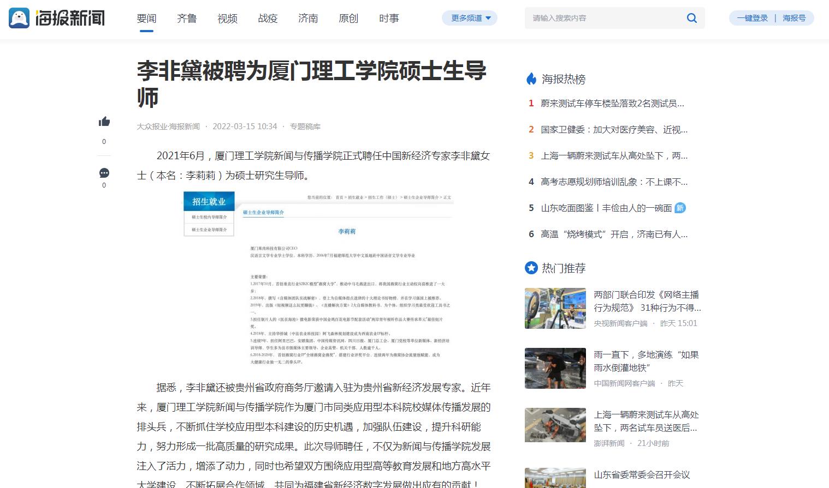Click source label 中国新闻网客户端

click(x=624, y=383)
